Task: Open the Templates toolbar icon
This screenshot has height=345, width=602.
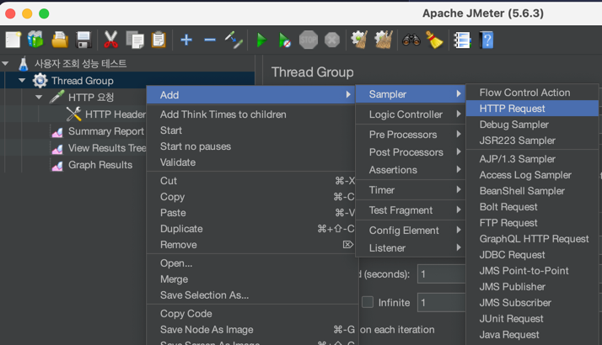Action: 35,40
